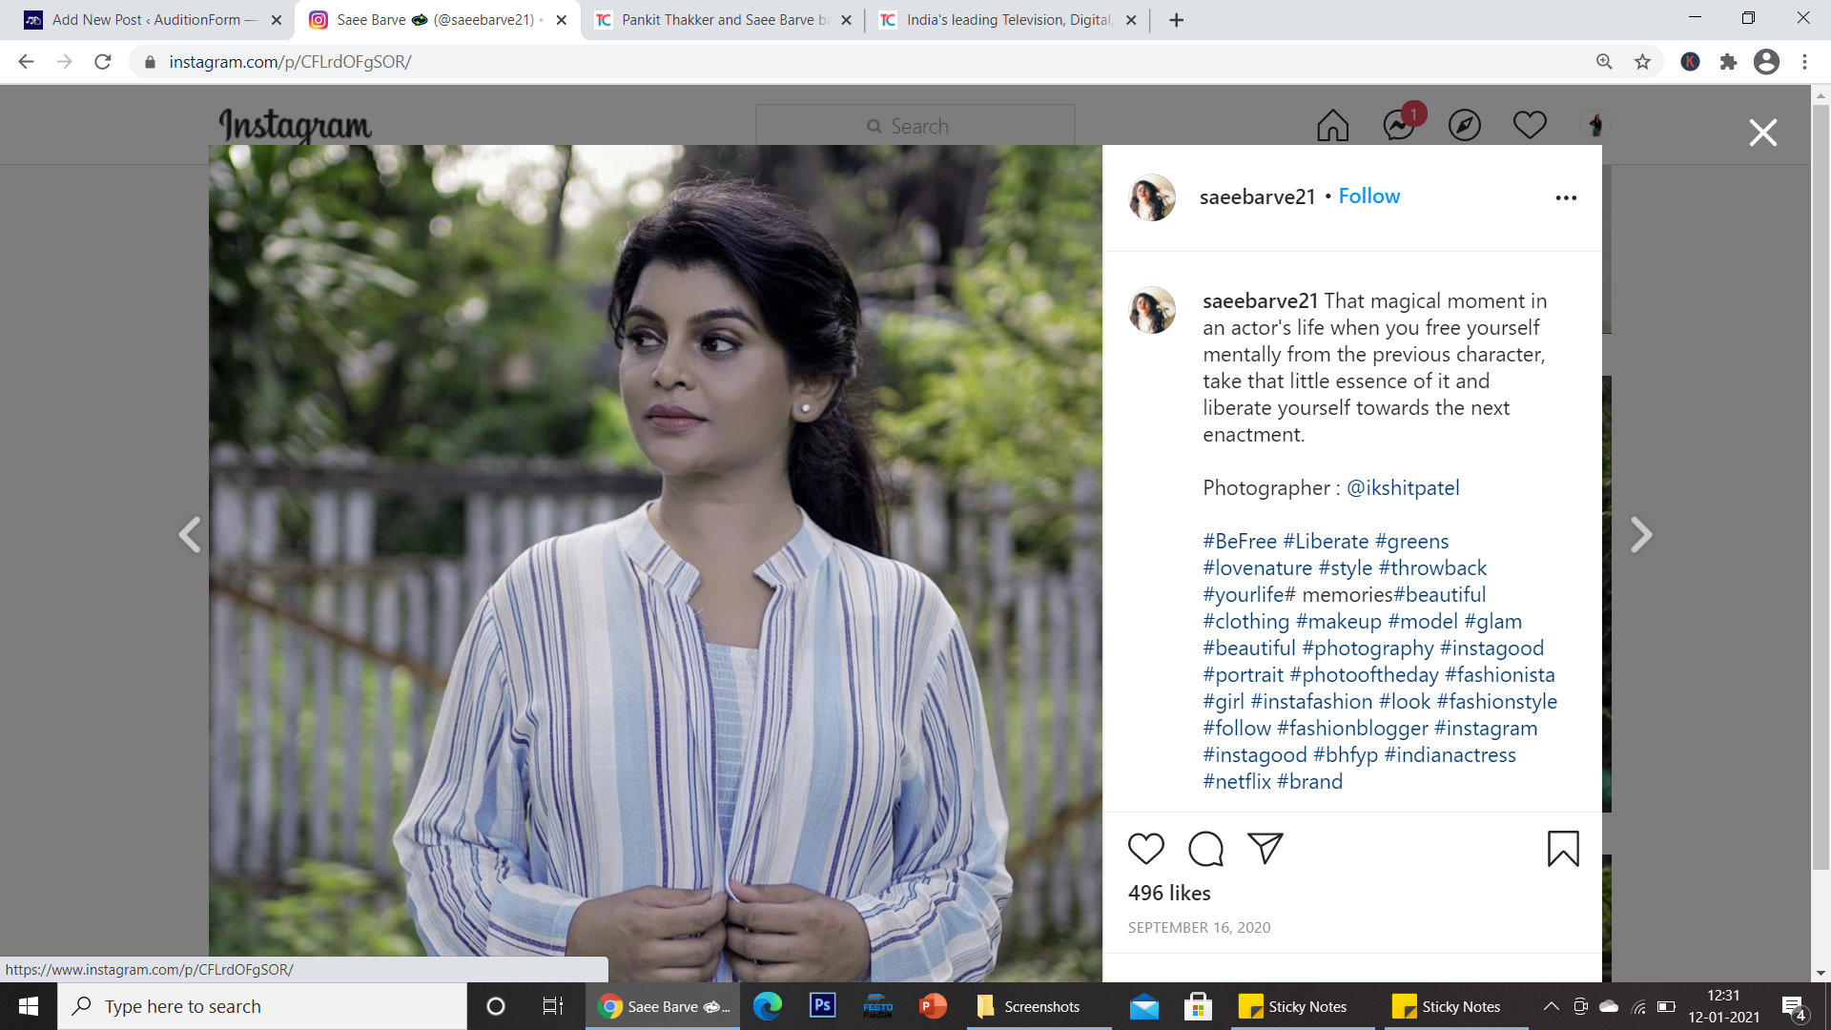Open comment bubble icon under post
This screenshot has width=1831, height=1030.
[1205, 848]
